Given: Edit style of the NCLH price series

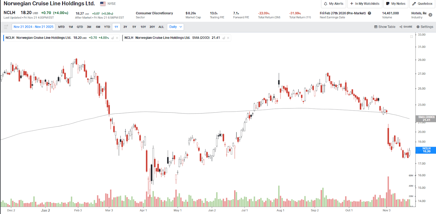Looking at the screenshot, I should (x=113, y=38).
